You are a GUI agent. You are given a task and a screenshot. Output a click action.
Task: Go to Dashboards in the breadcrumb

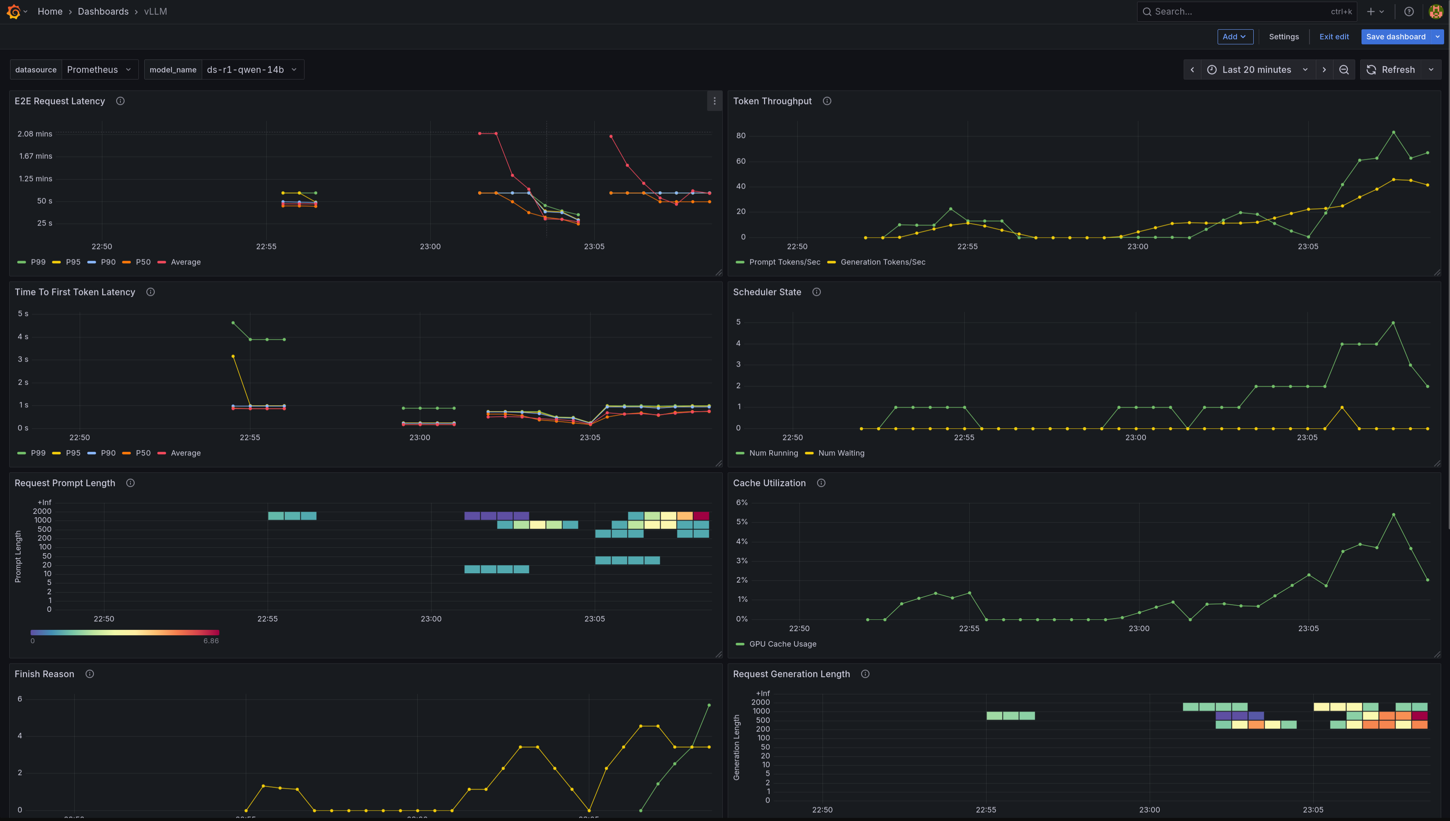point(103,11)
